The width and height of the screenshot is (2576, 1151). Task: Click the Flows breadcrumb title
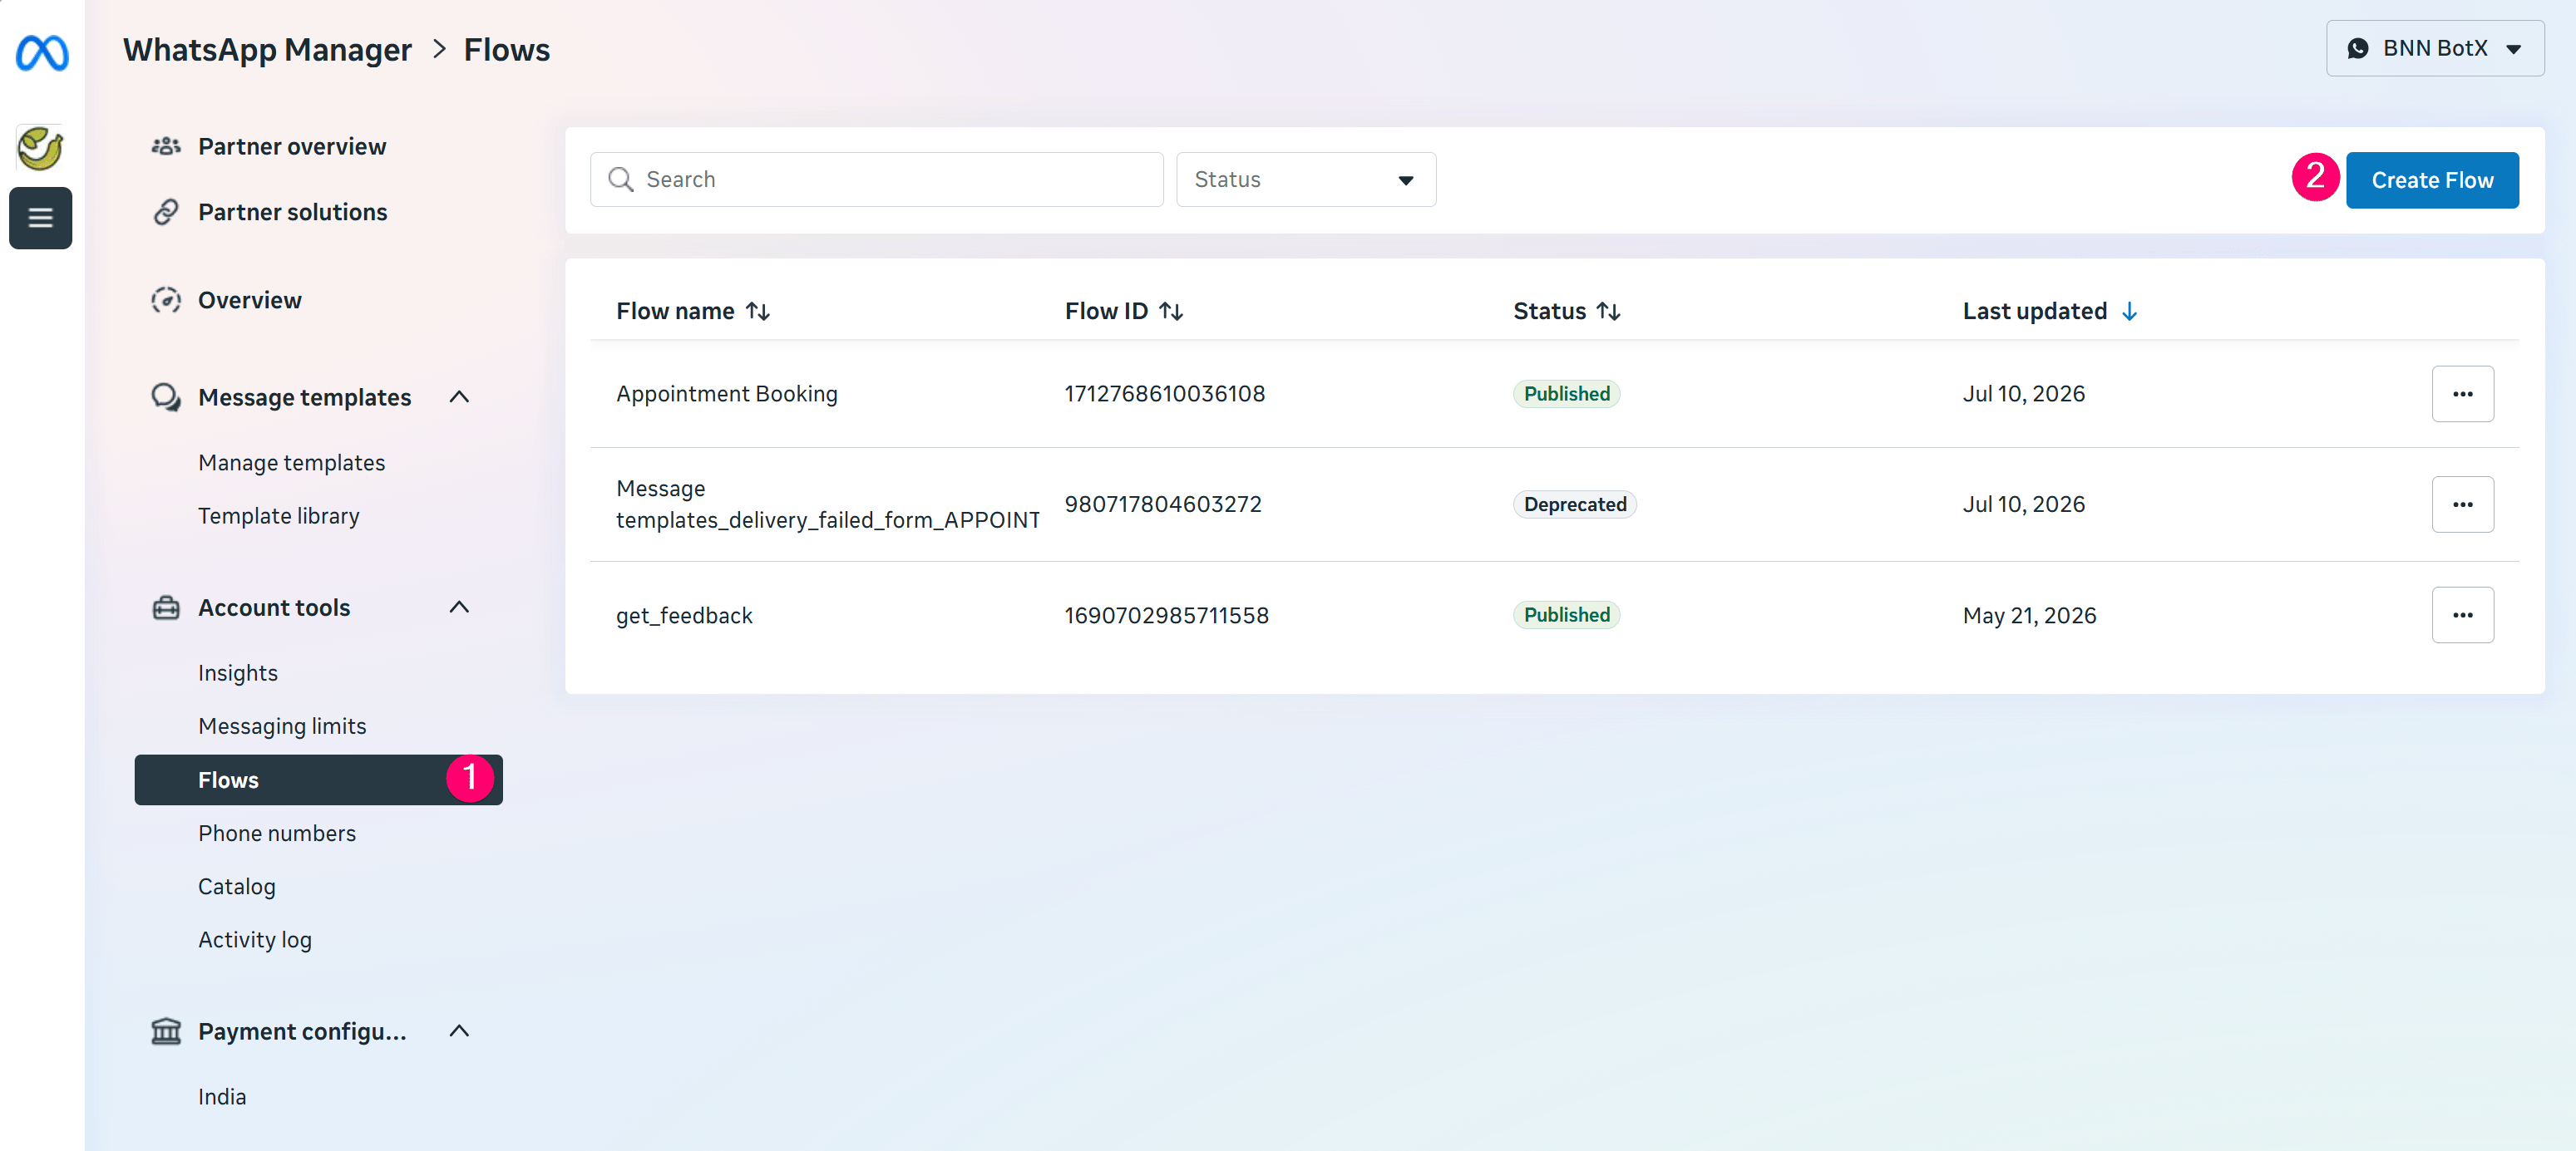tap(506, 50)
